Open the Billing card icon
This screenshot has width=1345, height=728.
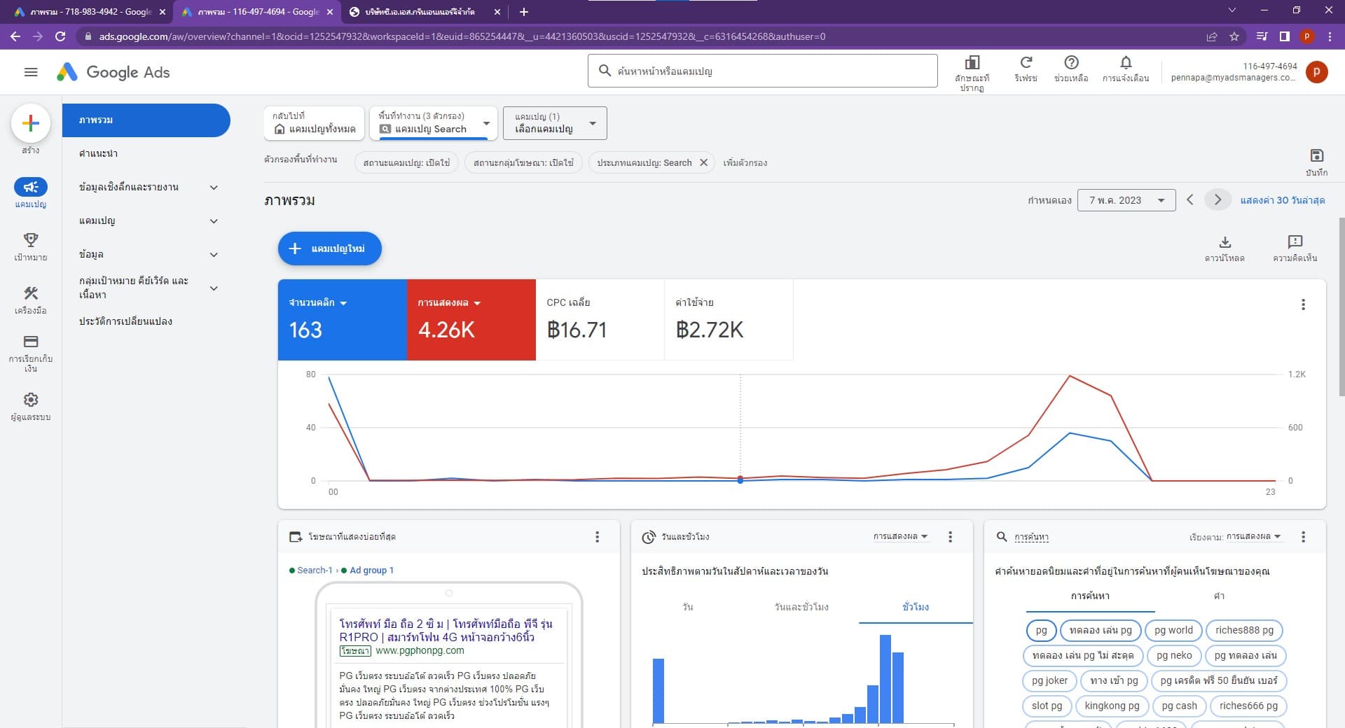[x=30, y=342]
